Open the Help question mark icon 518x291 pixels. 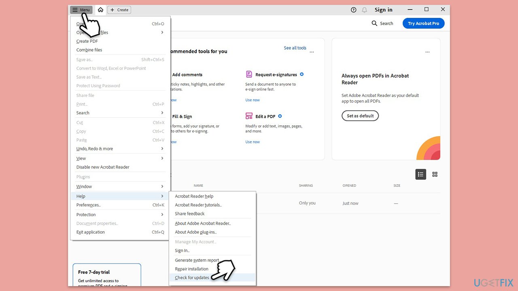[x=354, y=10]
